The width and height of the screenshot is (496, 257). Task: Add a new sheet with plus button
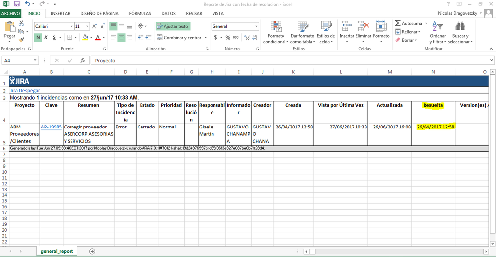92,251
